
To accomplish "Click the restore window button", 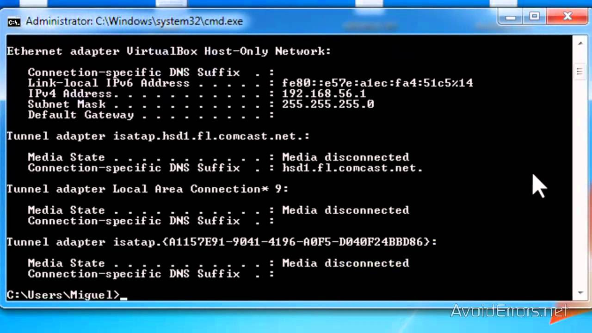I will pyautogui.click(x=534, y=16).
